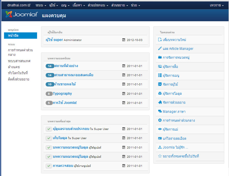Click the pencil icon beside Article Manager
The image size is (229, 176).
coord(160,48)
